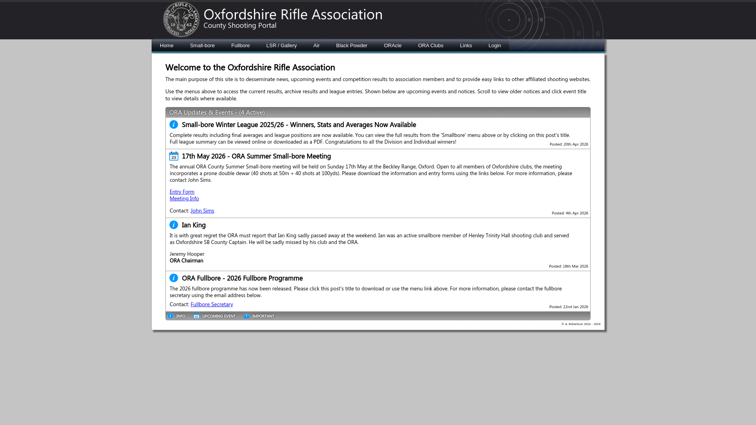Click info icon beside Ian King notice
756x425 pixels.
(174, 225)
